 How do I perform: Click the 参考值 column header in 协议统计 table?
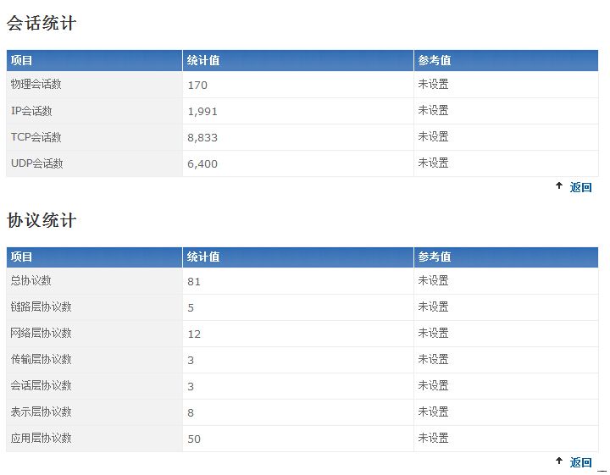(x=434, y=257)
